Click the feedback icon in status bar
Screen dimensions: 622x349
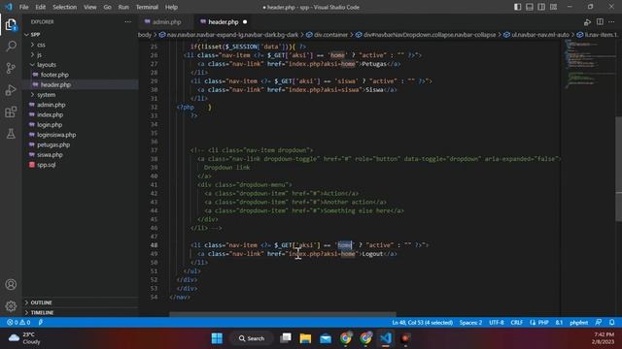click(x=599, y=323)
